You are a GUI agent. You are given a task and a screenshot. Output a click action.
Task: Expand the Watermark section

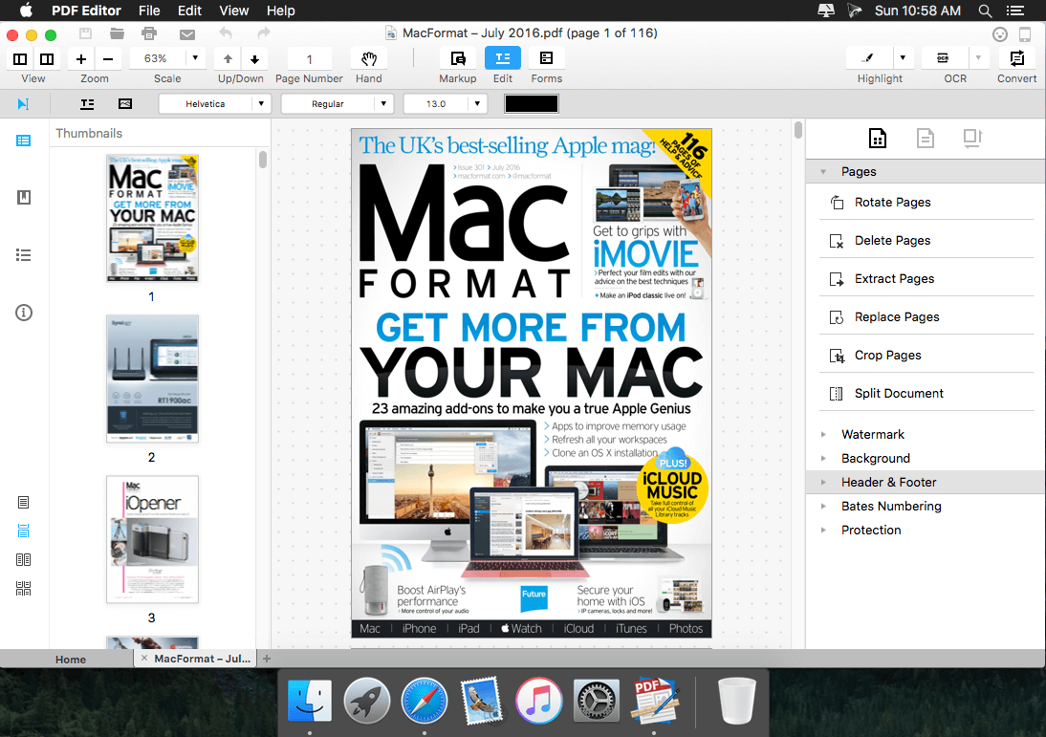pyautogui.click(x=823, y=434)
